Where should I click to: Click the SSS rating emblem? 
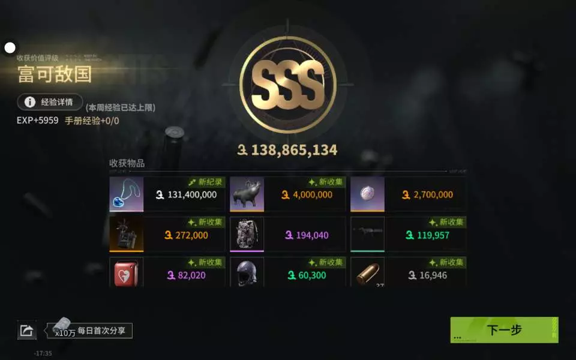[287, 85]
